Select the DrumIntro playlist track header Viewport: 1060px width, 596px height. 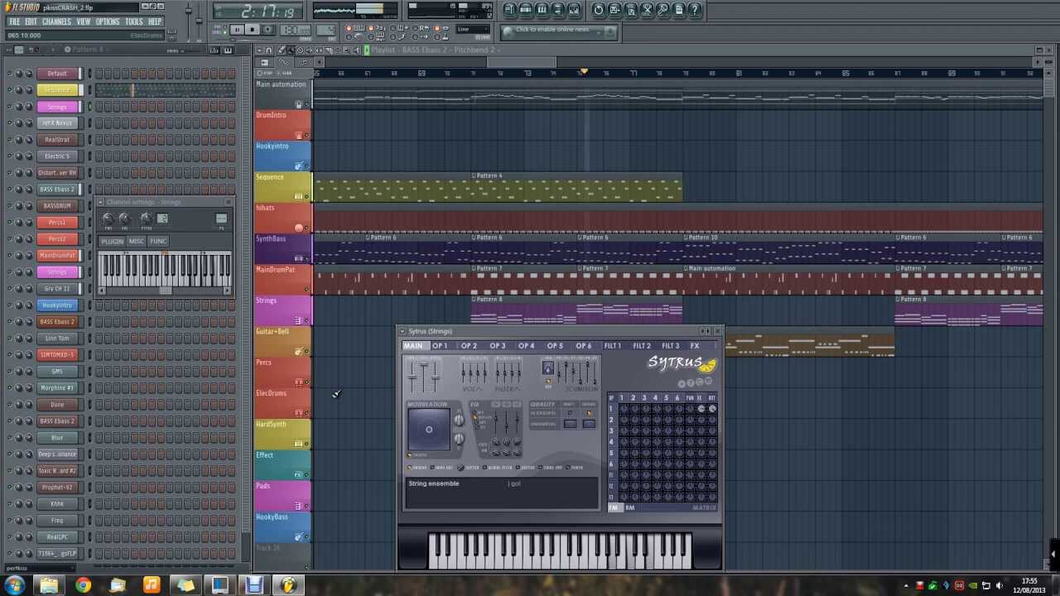pos(283,124)
